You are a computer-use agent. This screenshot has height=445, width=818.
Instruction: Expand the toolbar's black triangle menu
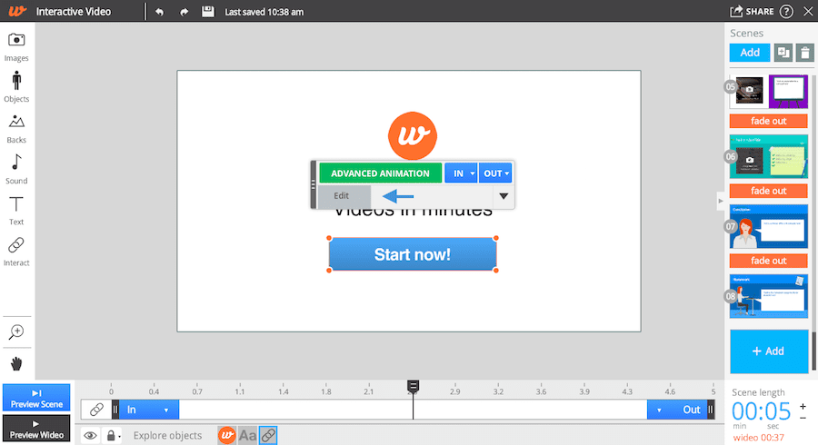coord(504,196)
